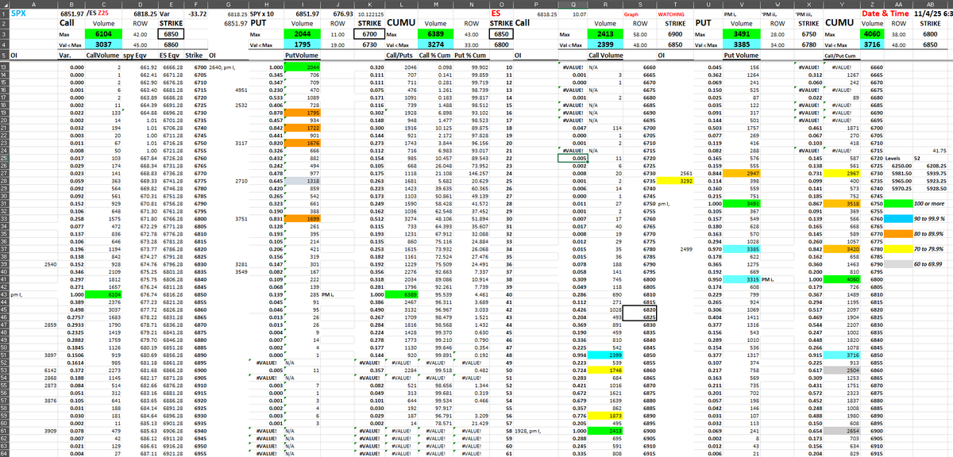953x457 pixels.
Task: Click the SPX Call max volume 6104 in row 3
Action: [x=103, y=35]
